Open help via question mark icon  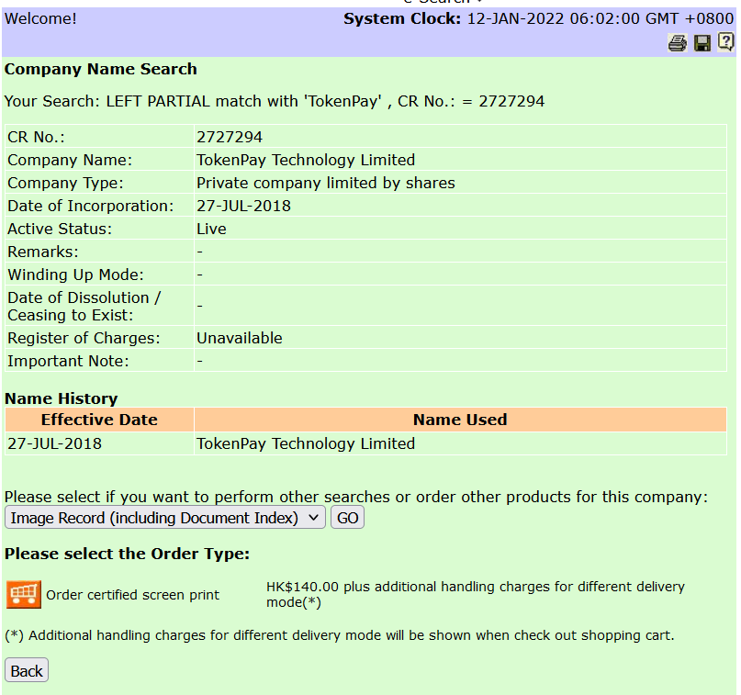725,42
